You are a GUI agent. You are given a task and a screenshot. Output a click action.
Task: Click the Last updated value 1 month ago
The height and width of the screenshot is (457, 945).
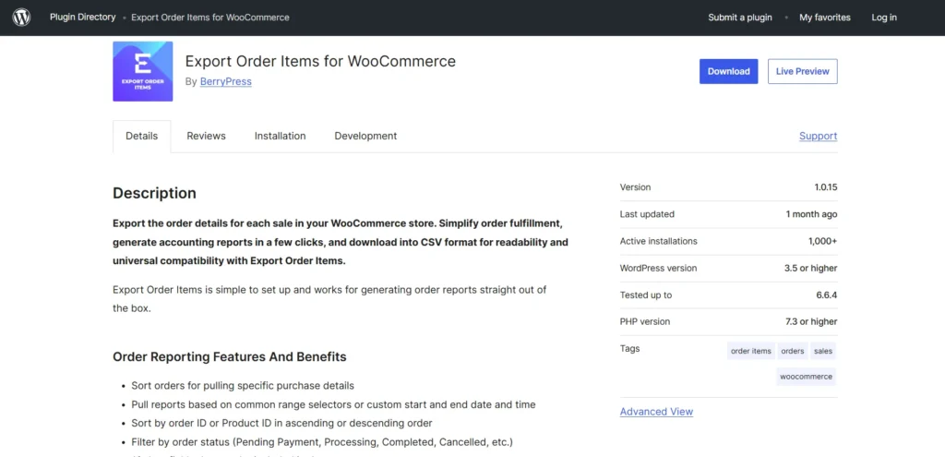click(811, 214)
